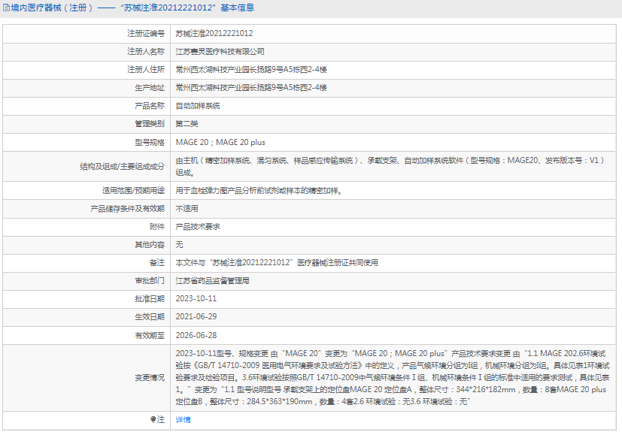Click the bullet icon next to 注 label
Viewport: 622px width, 435px height.
point(153,419)
